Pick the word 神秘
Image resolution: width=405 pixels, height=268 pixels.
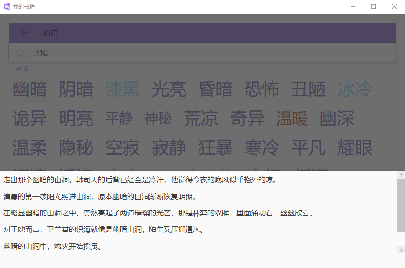pyautogui.click(x=158, y=118)
